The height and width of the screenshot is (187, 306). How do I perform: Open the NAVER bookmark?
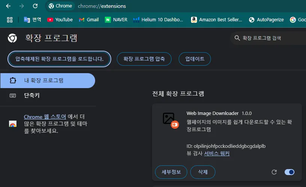coord(116,20)
